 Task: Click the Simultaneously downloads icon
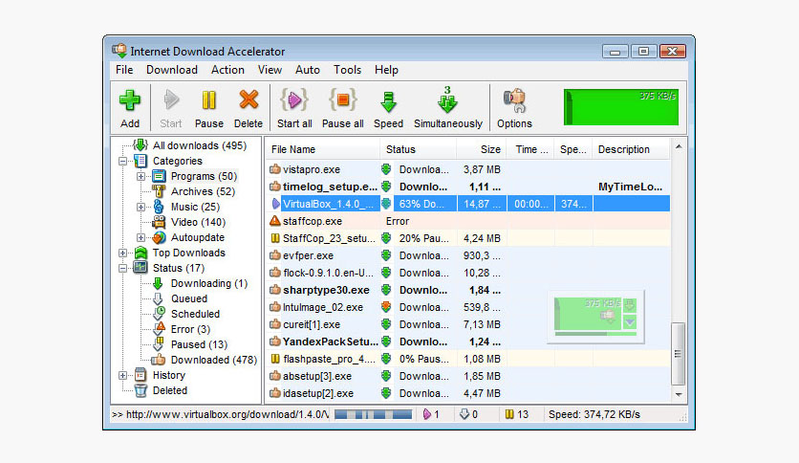(447, 100)
